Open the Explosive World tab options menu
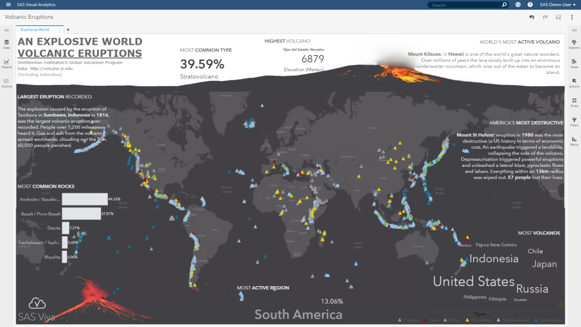581x327 pixels. point(58,30)
